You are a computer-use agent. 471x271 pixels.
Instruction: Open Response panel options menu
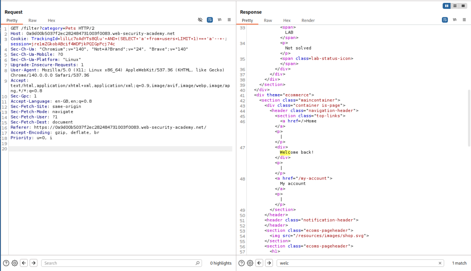pos(464,20)
